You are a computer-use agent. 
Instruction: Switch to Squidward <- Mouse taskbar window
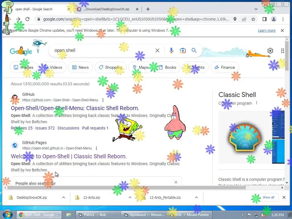[144, 215]
